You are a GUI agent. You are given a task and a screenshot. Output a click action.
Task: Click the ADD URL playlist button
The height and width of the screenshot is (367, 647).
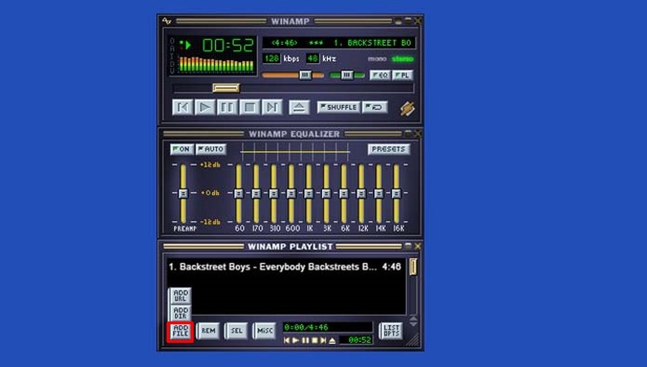[x=181, y=295]
